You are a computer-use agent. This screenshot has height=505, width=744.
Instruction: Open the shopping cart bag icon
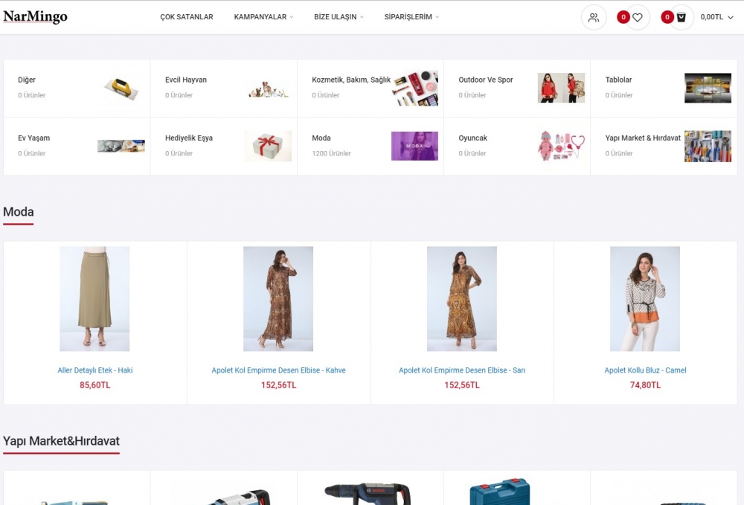coord(681,18)
